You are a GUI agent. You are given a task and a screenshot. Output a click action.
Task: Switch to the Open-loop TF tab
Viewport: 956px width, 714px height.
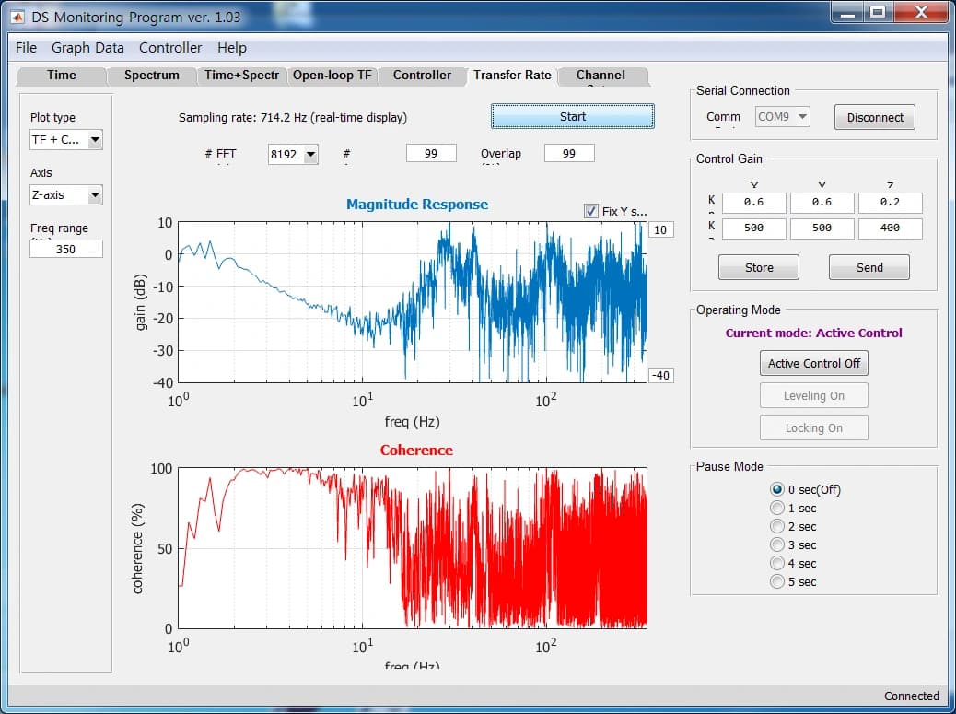tap(332, 76)
